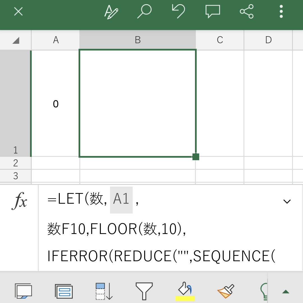303x303 pixels.
Task: Place cursor in IFERROR(REDUCE formula line
Action: point(161,256)
